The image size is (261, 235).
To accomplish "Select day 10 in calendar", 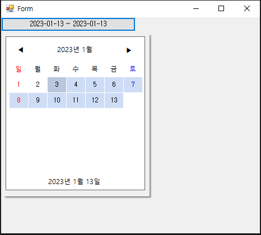I will click(57, 100).
